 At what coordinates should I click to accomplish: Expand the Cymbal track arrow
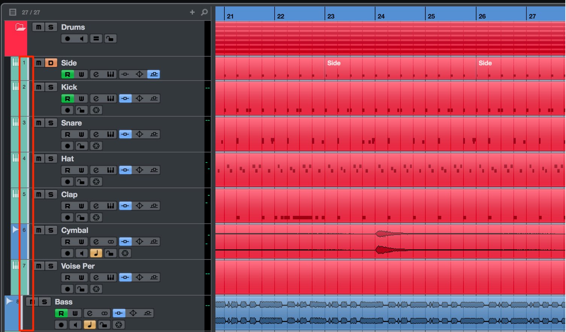(15, 229)
